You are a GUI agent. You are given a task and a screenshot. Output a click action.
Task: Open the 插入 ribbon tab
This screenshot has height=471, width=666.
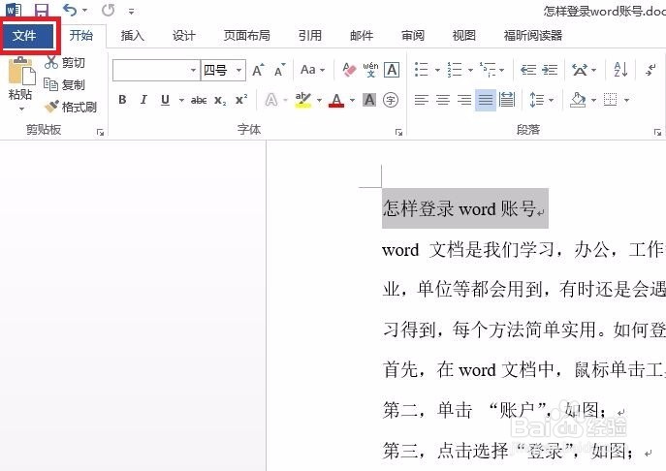tap(133, 36)
